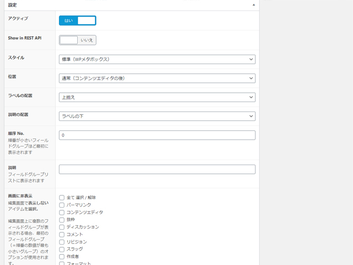Check the リビジョン checkbox

click(62, 242)
